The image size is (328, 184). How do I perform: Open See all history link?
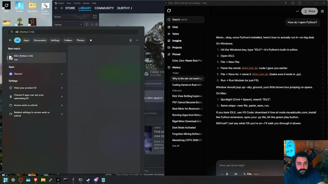click(176, 146)
